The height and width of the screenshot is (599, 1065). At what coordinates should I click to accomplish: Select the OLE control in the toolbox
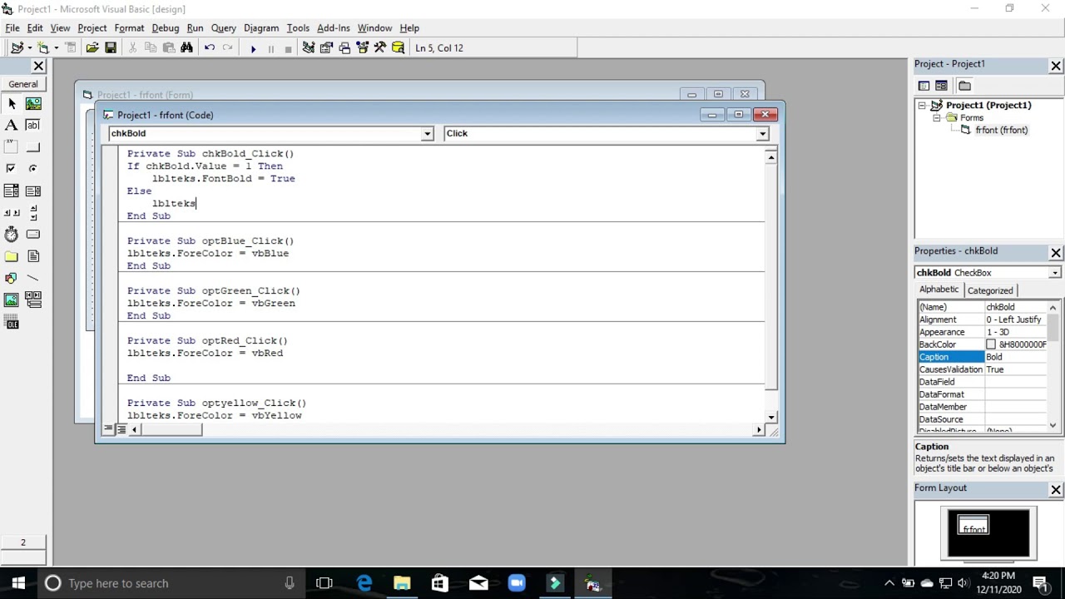(x=12, y=323)
